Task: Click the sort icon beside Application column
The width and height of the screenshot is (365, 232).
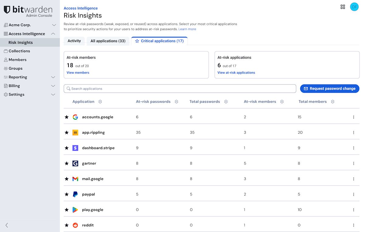Action: [x=100, y=102]
